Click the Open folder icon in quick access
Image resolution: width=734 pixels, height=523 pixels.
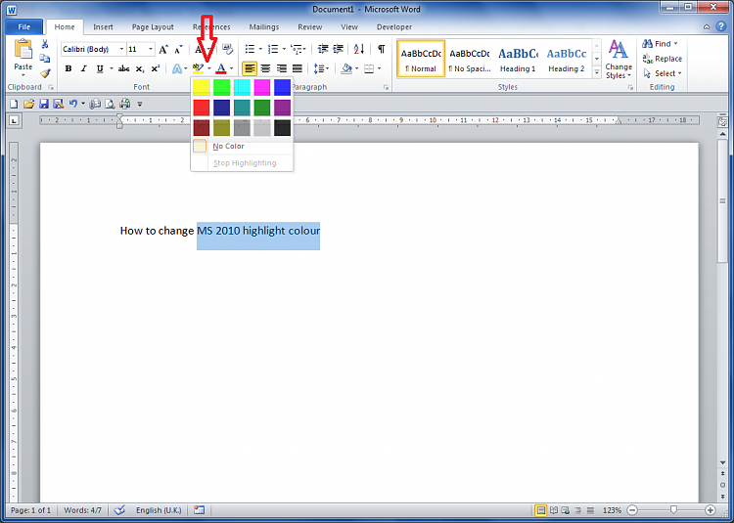click(x=28, y=104)
